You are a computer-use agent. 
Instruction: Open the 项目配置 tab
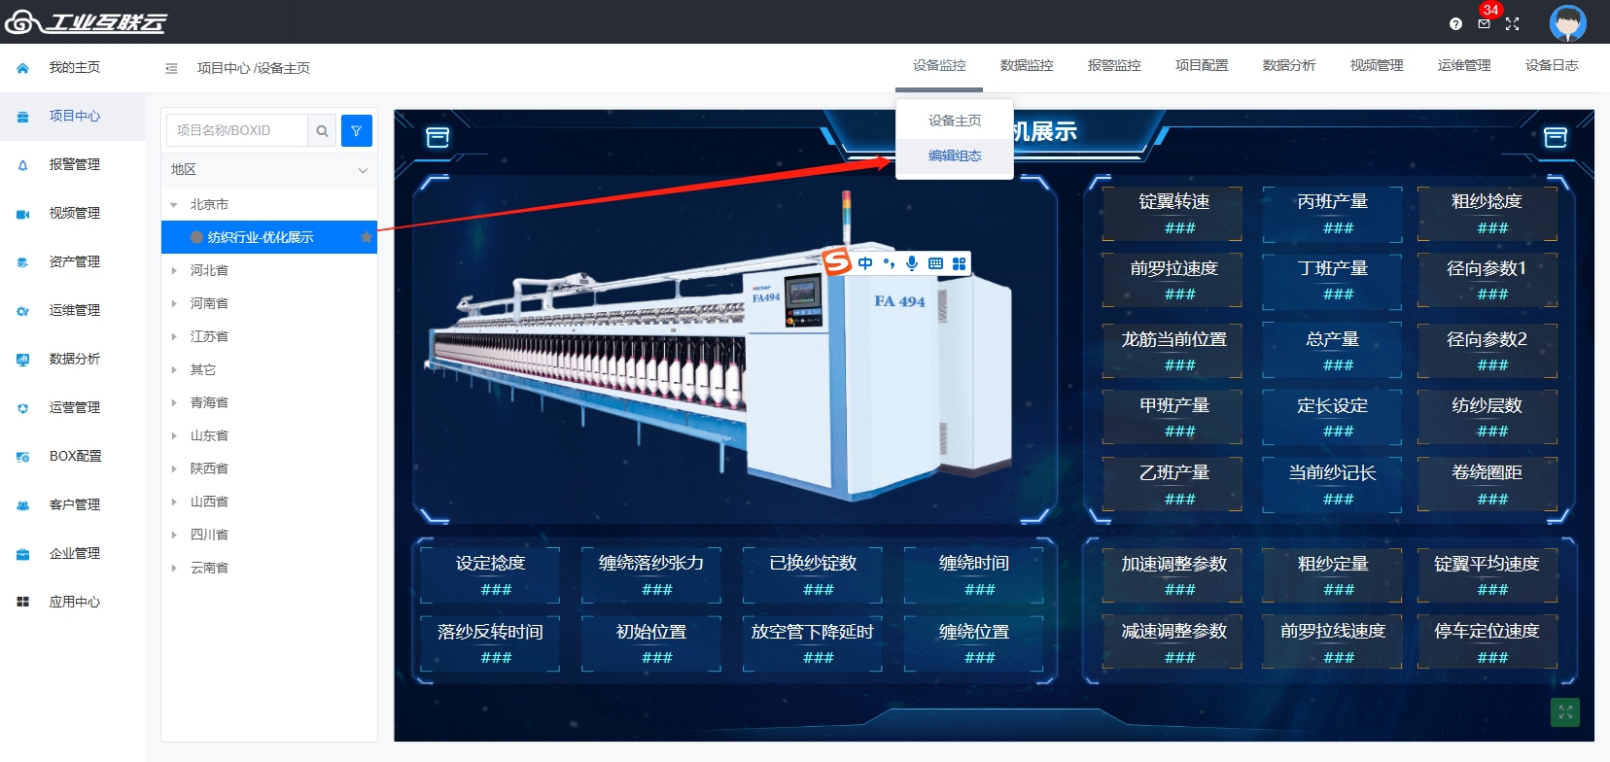pyautogui.click(x=1202, y=65)
